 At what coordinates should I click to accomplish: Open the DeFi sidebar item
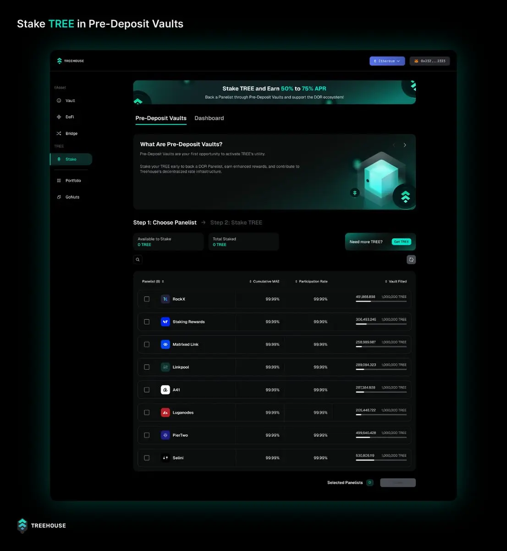point(71,117)
